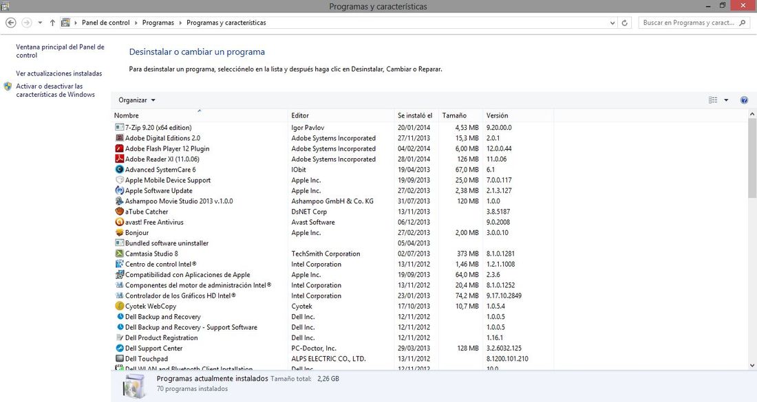Screen dimensions: 757x402
Task: Click the Apple Software Update icon
Action: pos(119,190)
